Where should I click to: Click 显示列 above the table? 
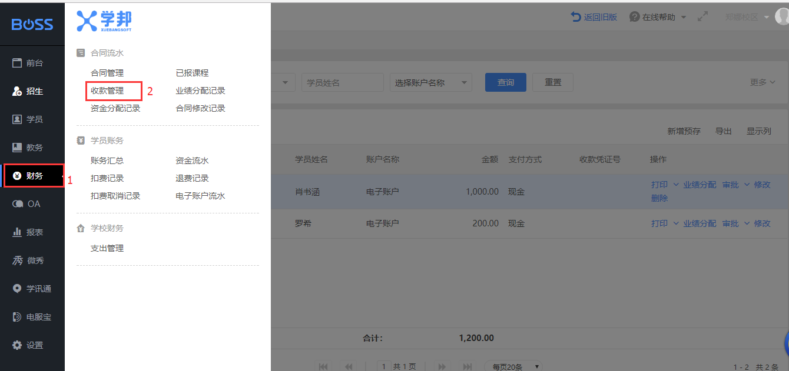[x=759, y=131]
